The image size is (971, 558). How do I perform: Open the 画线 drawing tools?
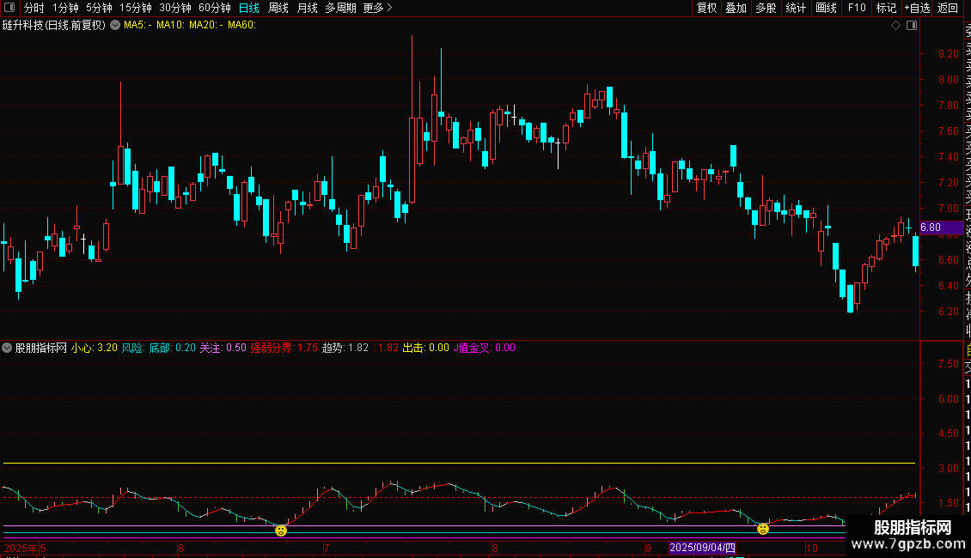(826, 8)
